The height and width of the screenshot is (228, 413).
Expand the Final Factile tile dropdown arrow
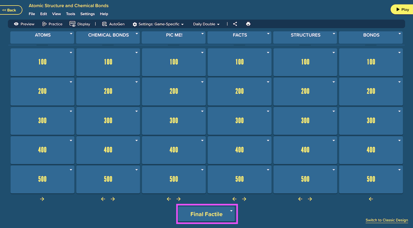click(231, 211)
